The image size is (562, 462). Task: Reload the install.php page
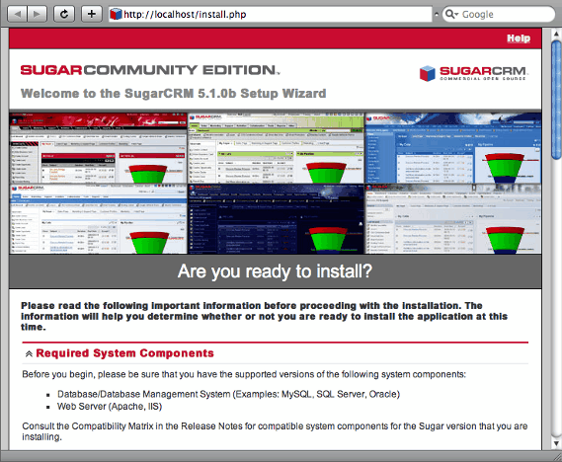(64, 15)
